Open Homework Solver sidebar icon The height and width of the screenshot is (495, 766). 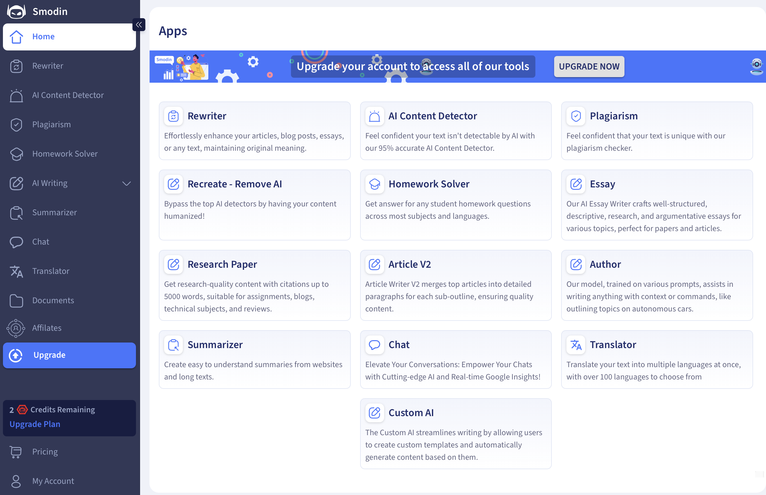16,154
